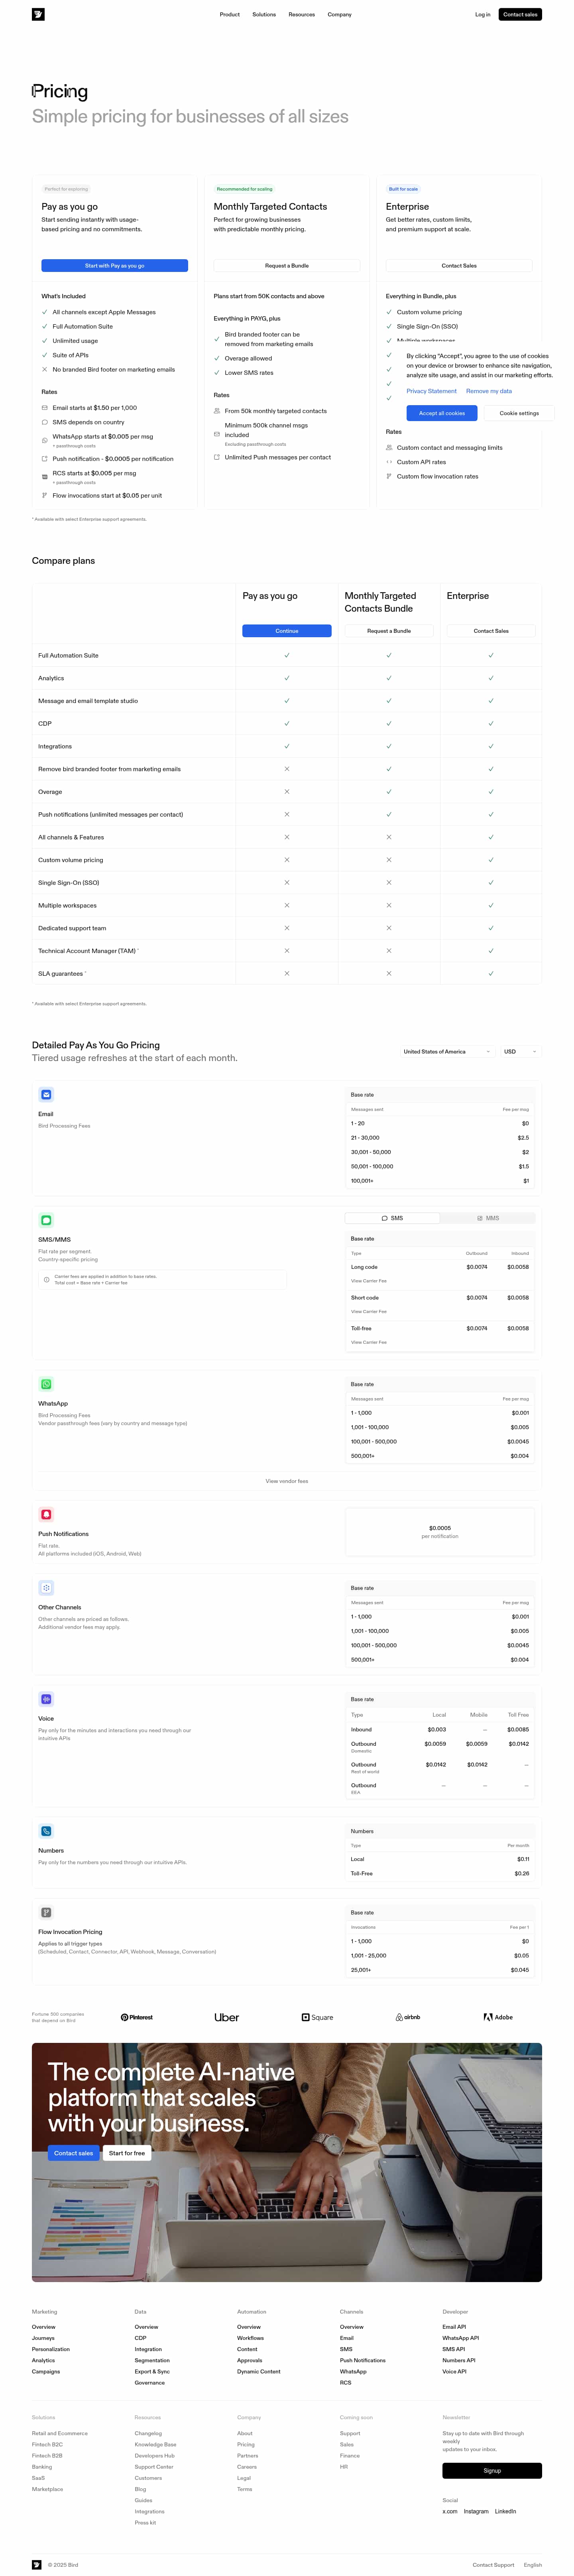Open the Email channel icon
Image resolution: width=574 pixels, height=2576 pixels.
46,1095
